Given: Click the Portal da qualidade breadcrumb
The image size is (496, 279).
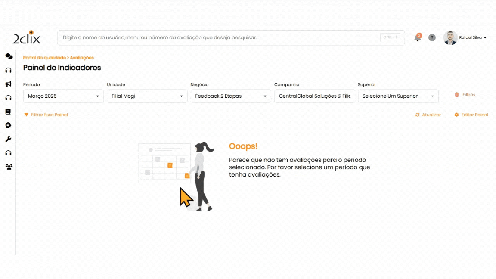Looking at the screenshot, I should [44, 58].
